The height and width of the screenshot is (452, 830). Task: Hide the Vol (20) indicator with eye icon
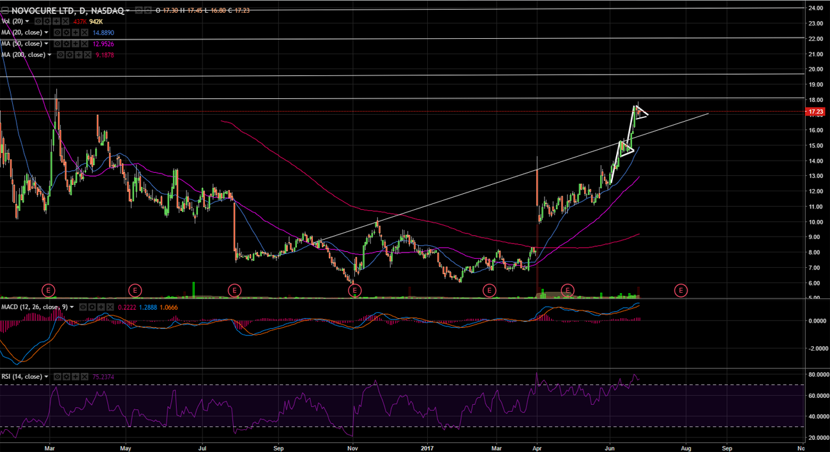point(38,22)
